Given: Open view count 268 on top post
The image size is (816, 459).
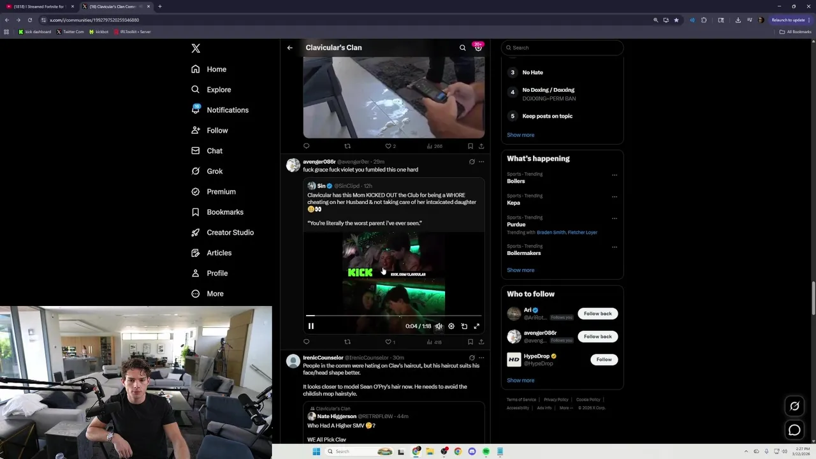Looking at the screenshot, I should pos(433,146).
